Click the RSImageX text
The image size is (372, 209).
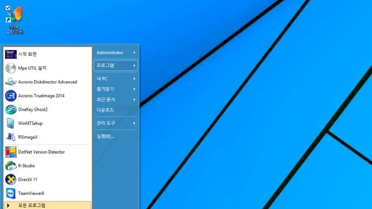(x=28, y=137)
